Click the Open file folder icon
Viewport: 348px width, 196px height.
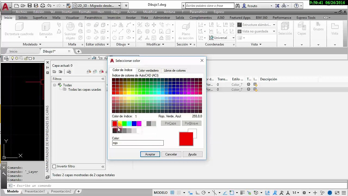click(x=23, y=6)
